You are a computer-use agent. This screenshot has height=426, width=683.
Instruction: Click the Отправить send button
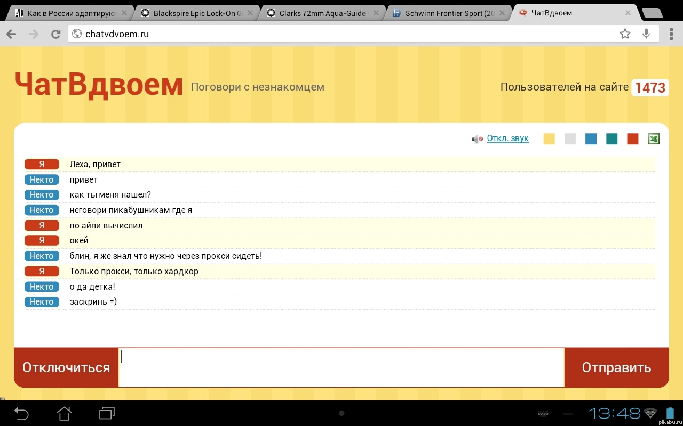[616, 367]
